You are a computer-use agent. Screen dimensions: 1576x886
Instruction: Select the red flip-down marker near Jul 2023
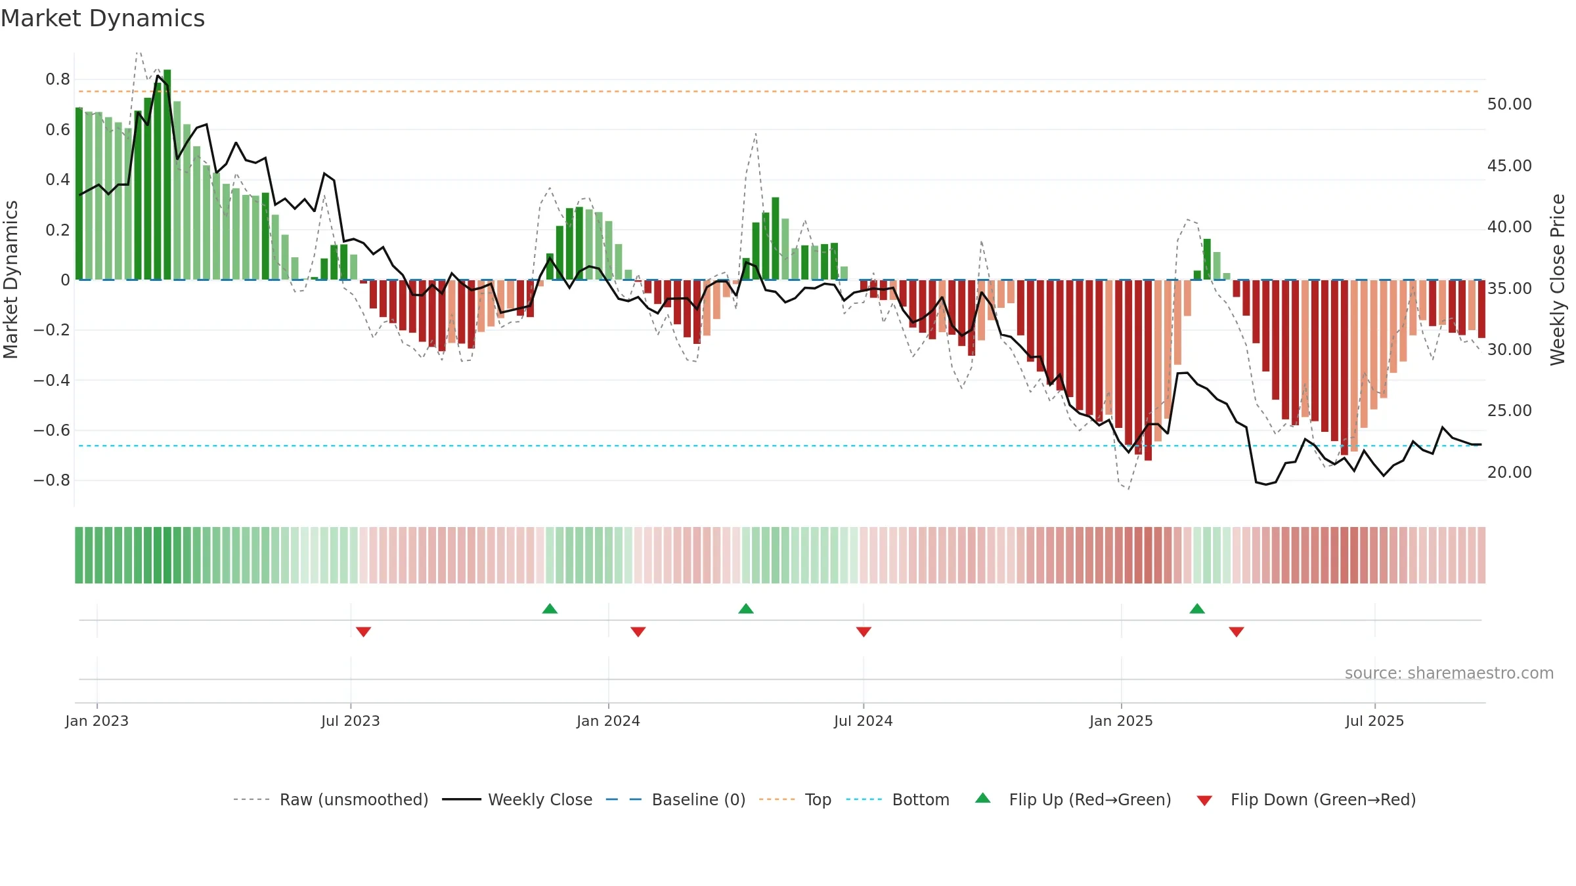(x=364, y=631)
